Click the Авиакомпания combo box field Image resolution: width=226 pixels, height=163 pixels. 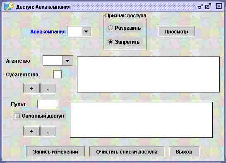74,31
